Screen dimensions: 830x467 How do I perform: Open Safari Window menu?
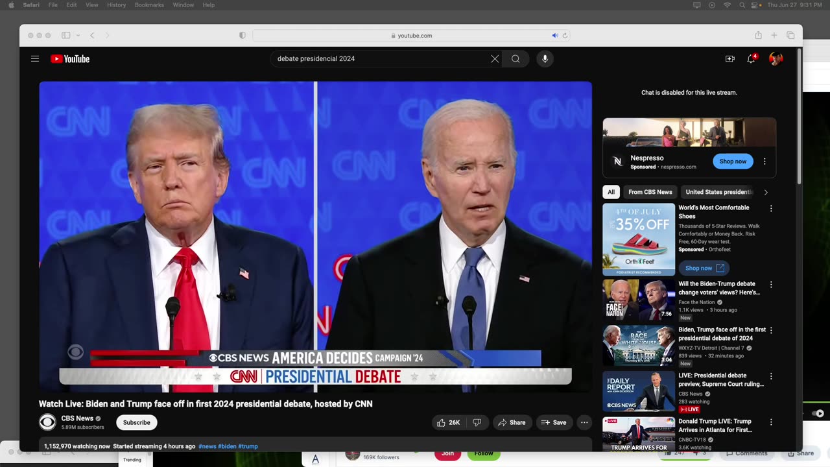[184, 5]
